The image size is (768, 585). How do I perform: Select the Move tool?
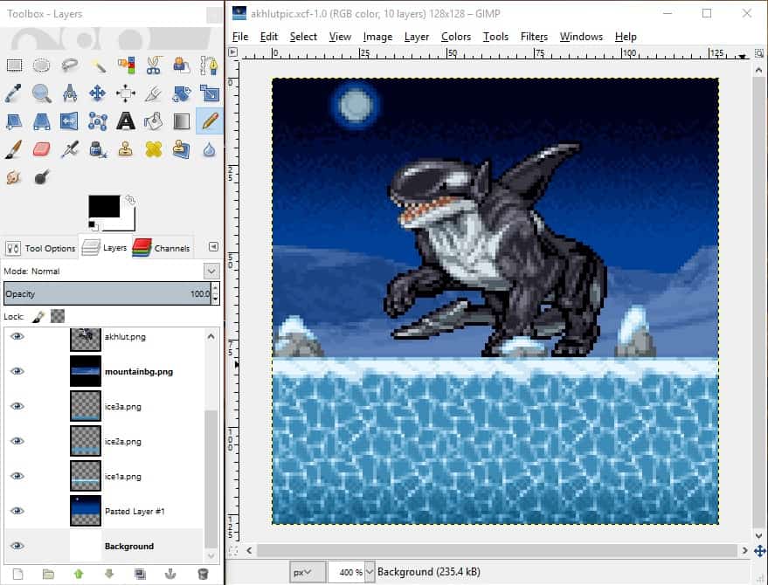pyautogui.click(x=98, y=93)
